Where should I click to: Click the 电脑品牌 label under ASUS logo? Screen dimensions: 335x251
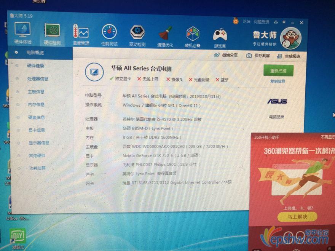point(277,117)
